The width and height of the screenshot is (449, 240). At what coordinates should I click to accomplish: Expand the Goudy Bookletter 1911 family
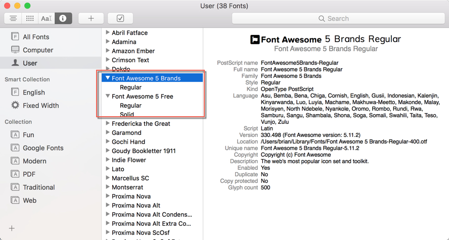coord(108,151)
